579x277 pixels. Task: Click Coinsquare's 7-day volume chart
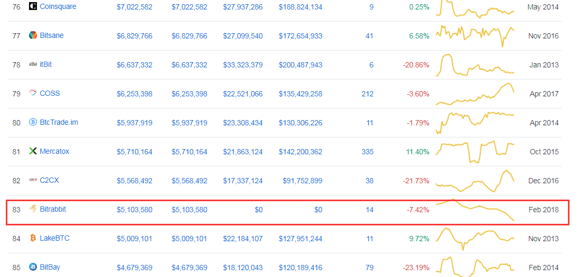point(475,8)
